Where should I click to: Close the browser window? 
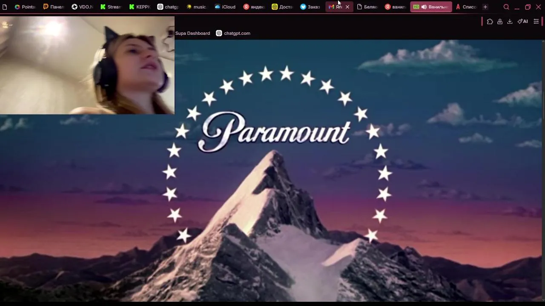tap(538, 7)
